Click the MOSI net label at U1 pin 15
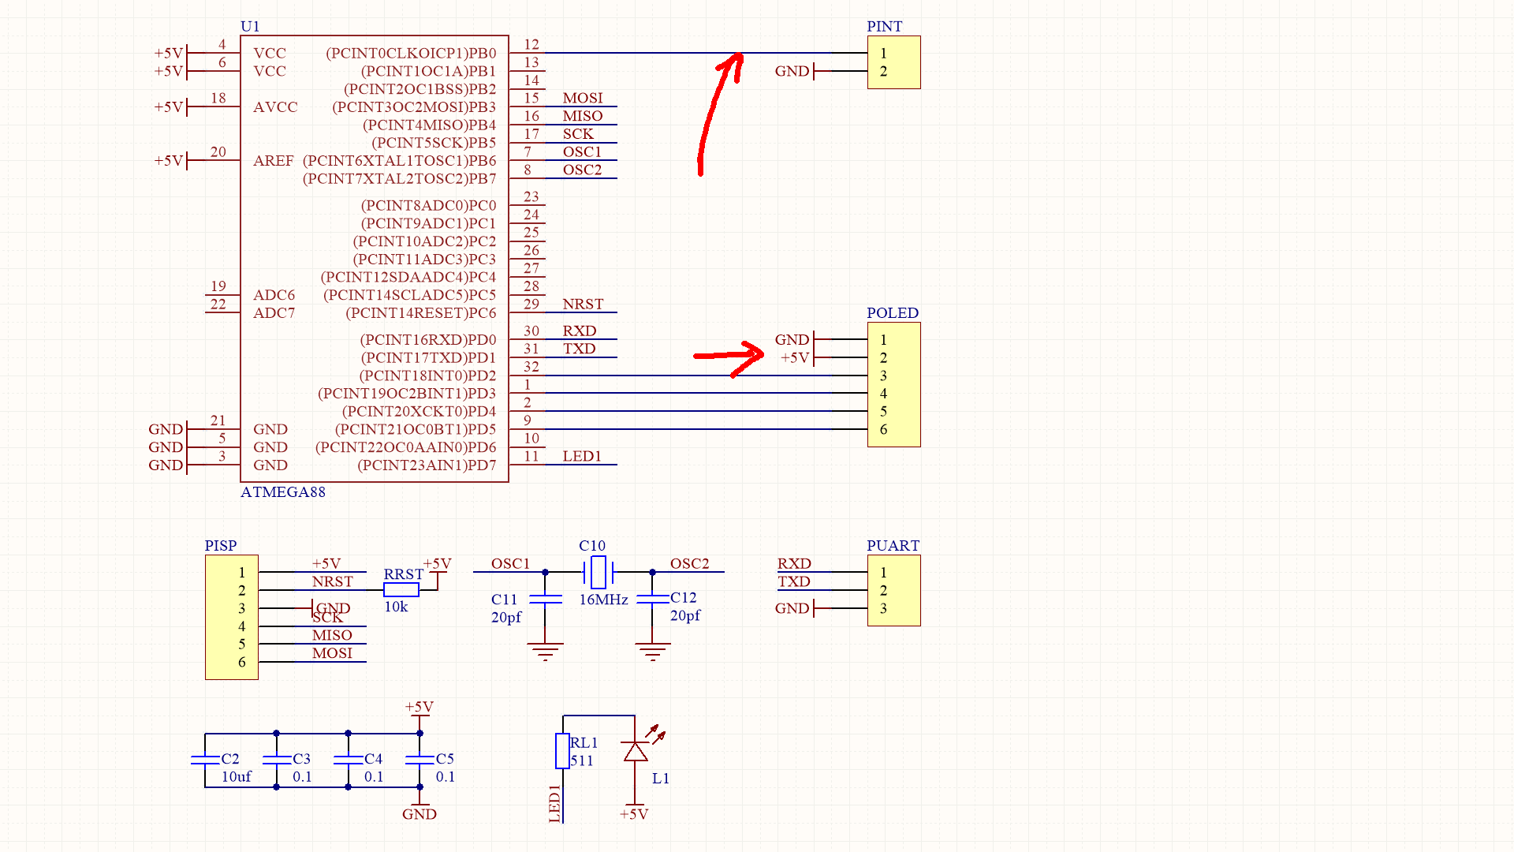This screenshot has width=1514, height=852. tap(583, 98)
